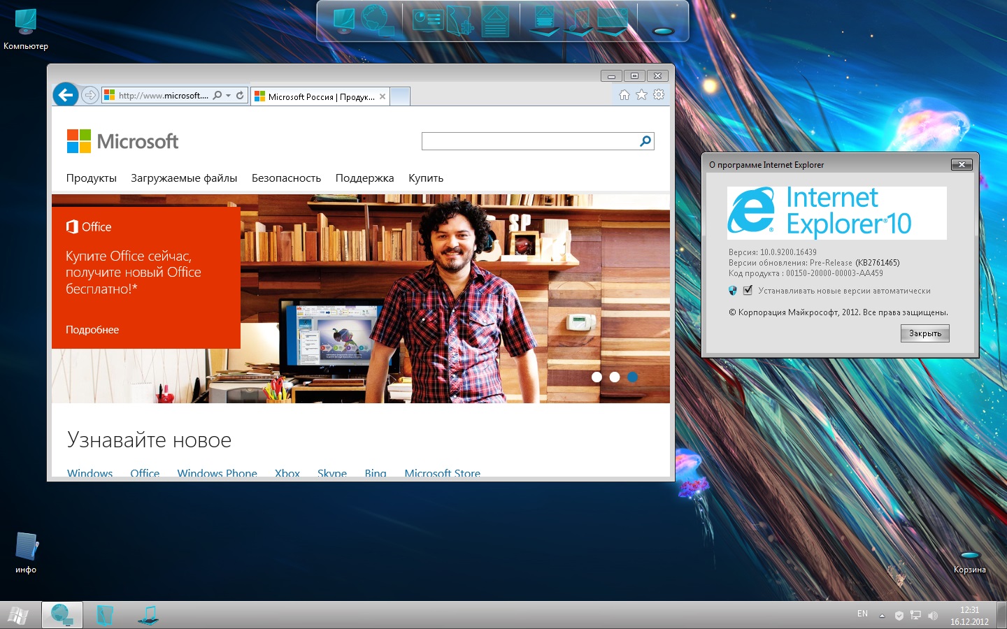
Task: Select the Microsoft Россия tab
Action: (320, 96)
